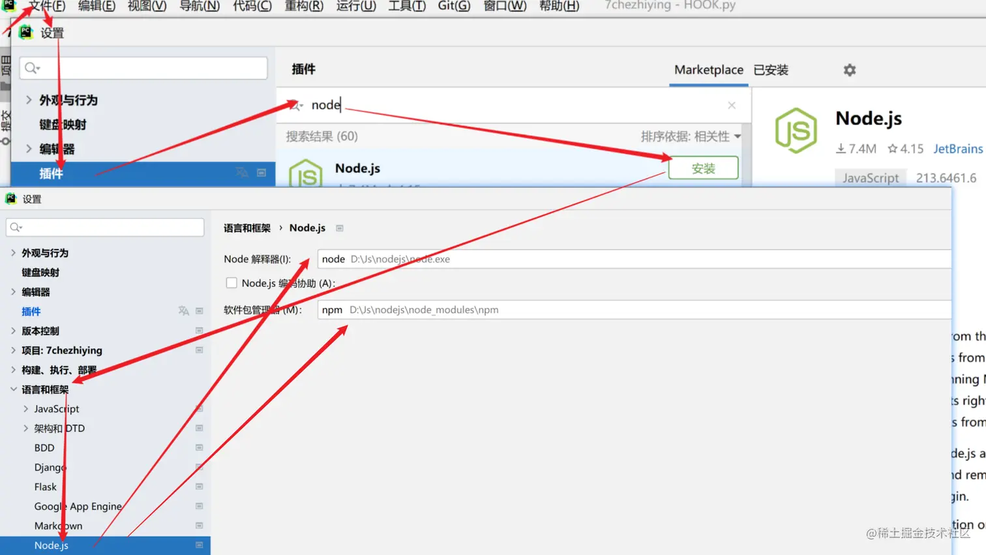Click project-level icon on Google App Engine row
Screen dimensions: 986x555
coord(199,507)
